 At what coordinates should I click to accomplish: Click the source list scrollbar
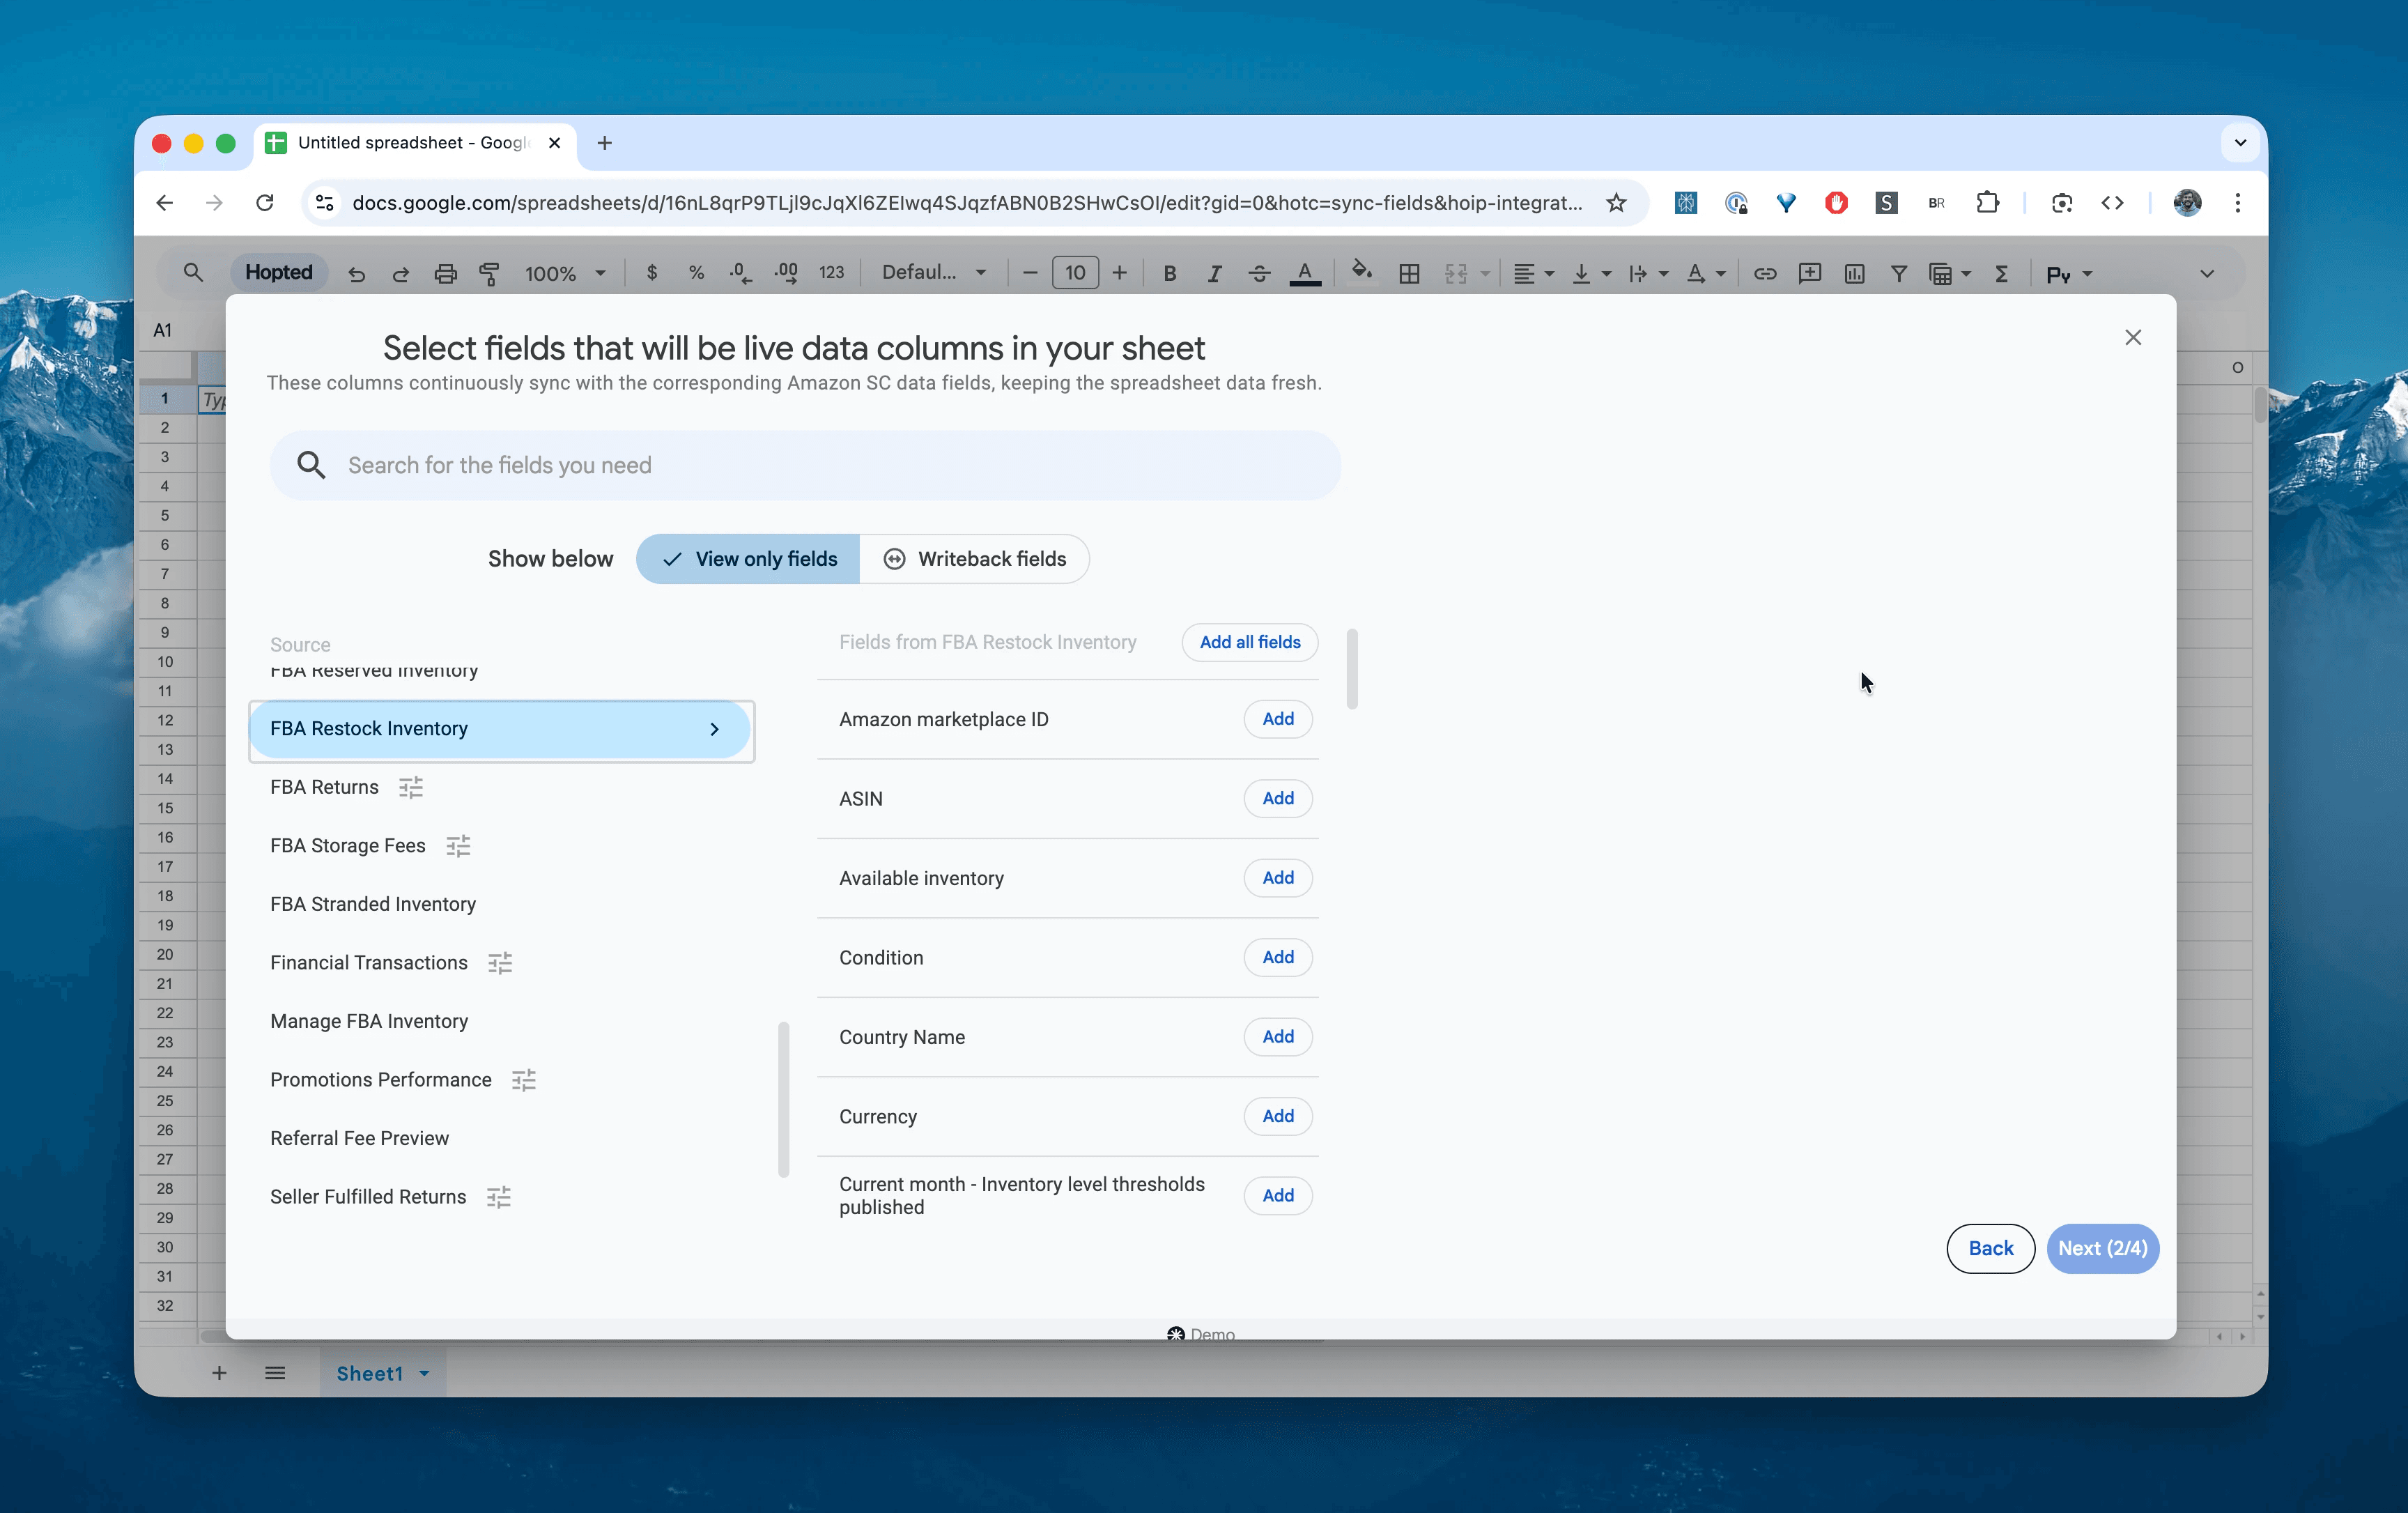[x=783, y=1099]
